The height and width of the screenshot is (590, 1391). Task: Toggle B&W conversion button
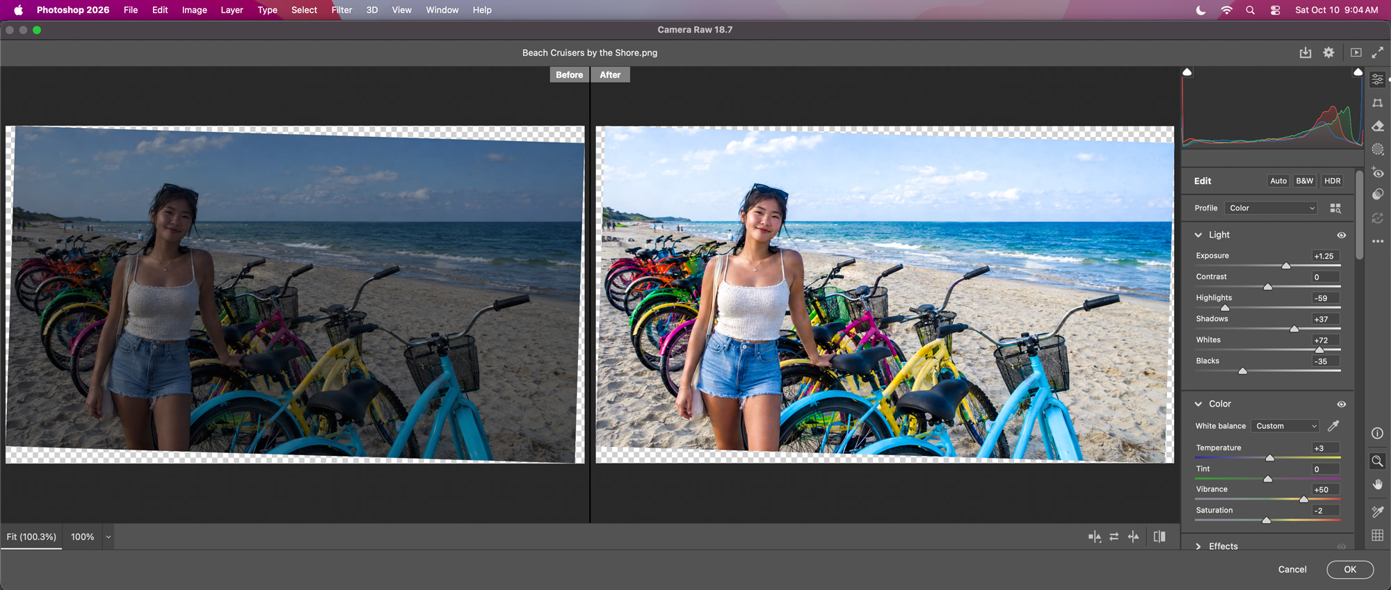(1304, 181)
